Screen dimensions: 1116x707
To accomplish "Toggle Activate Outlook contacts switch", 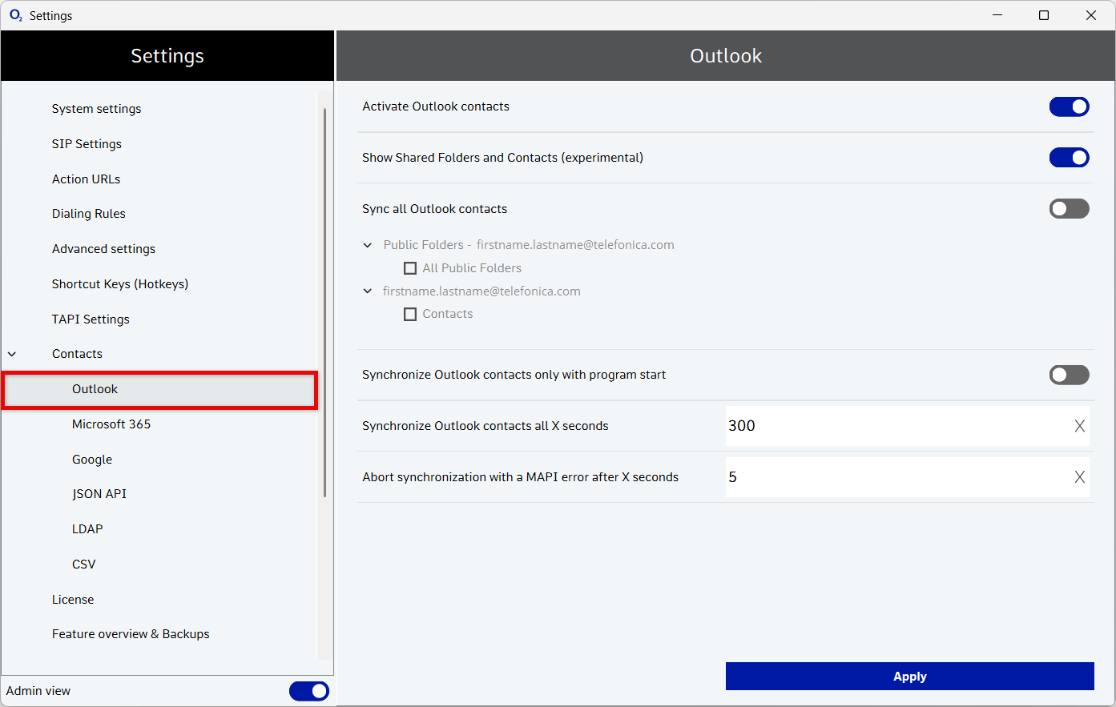I will pos(1069,106).
